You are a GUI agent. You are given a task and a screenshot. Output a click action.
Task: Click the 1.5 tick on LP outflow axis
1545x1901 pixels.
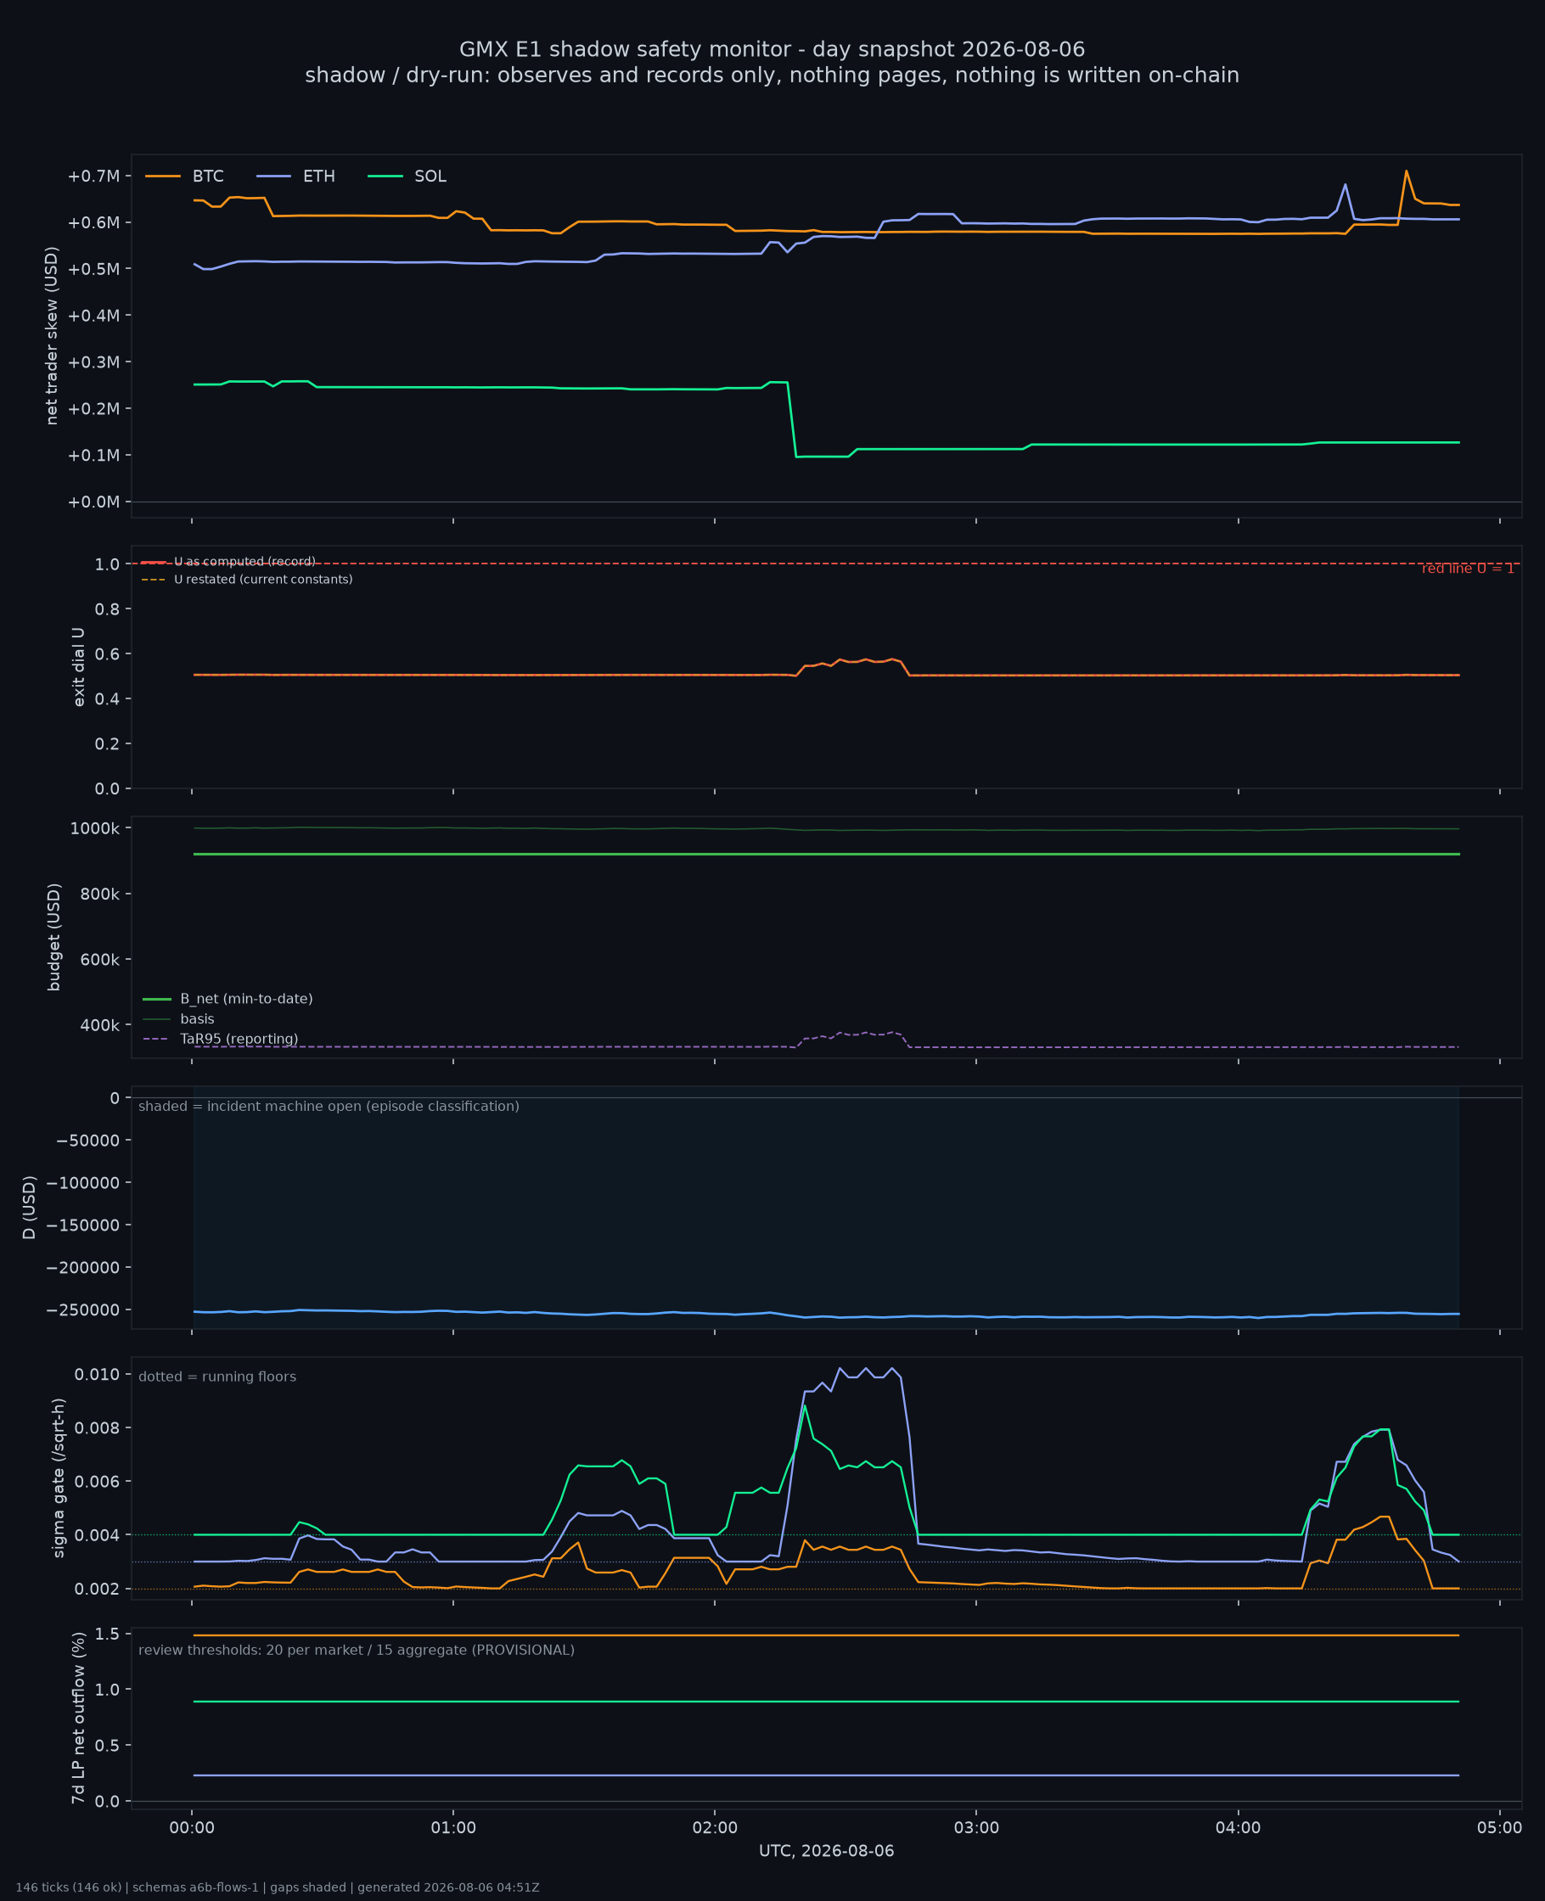click(x=108, y=1635)
